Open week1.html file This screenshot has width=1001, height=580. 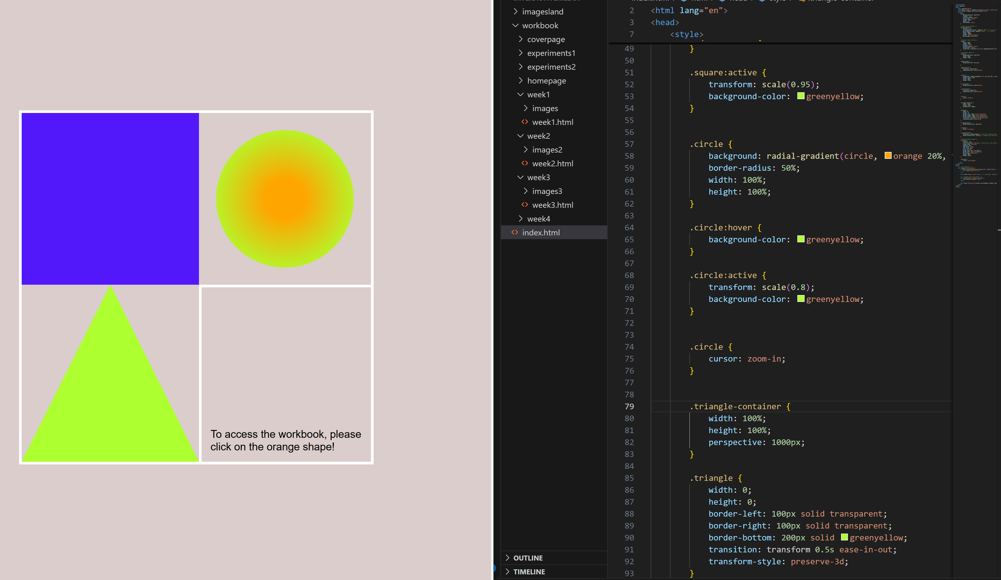[x=553, y=122]
